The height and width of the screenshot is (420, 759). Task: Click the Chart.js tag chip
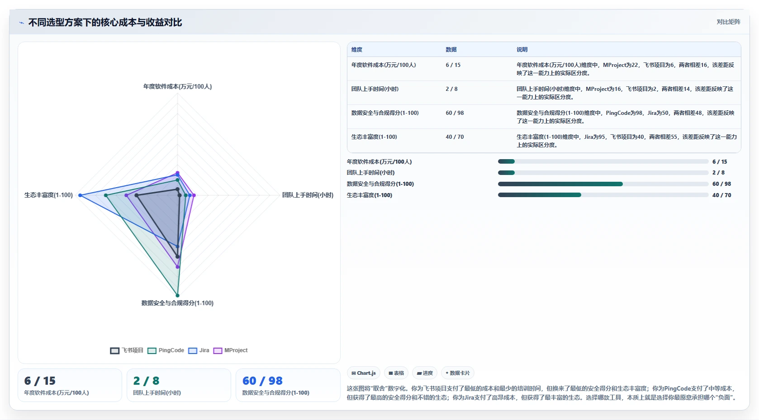coord(364,373)
